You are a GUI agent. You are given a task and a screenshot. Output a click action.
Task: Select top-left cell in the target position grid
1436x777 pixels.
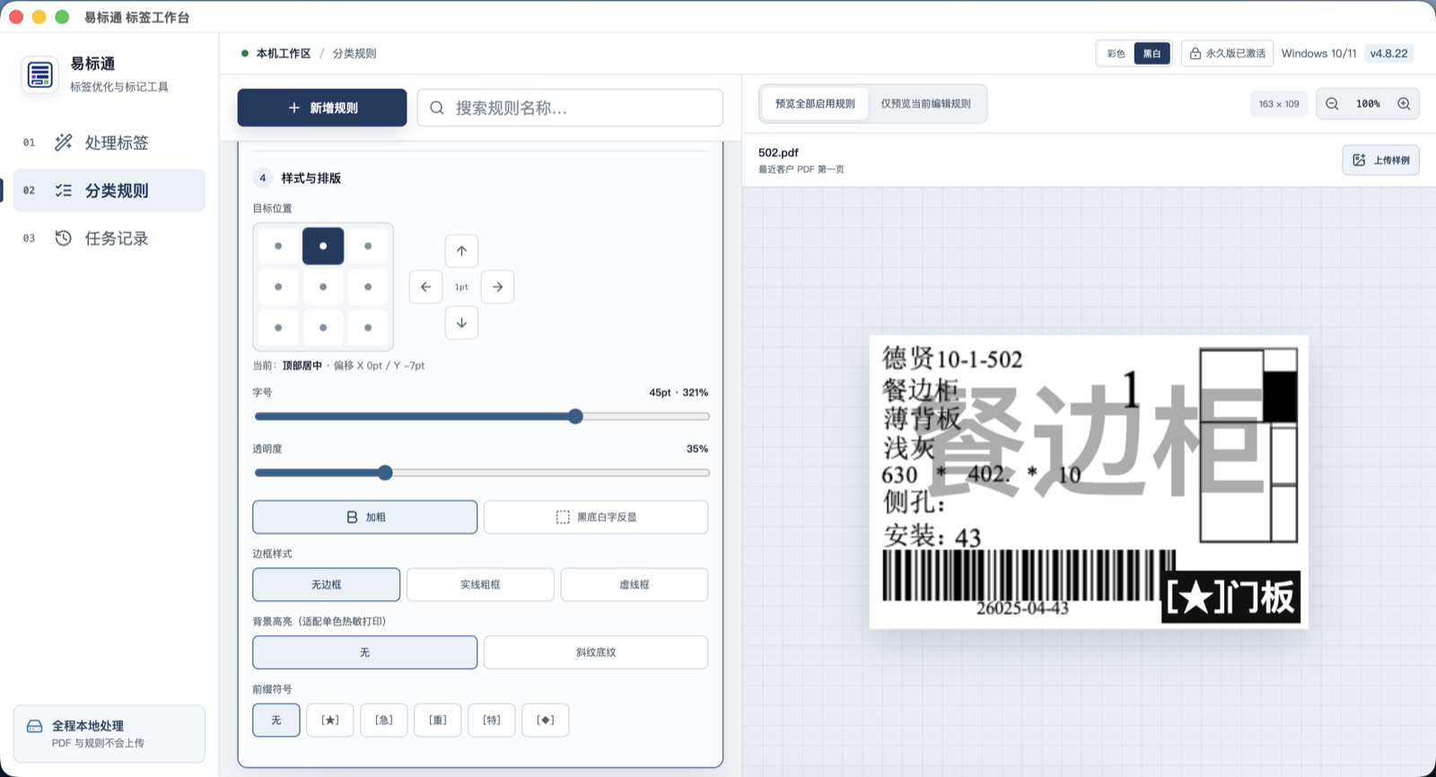click(x=278, y=246)
